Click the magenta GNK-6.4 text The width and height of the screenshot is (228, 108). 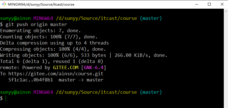point(94,67)
